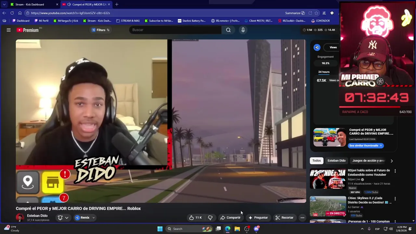Start voice search with the microphone
Screen dimensions: 416x234
[243, 30]
